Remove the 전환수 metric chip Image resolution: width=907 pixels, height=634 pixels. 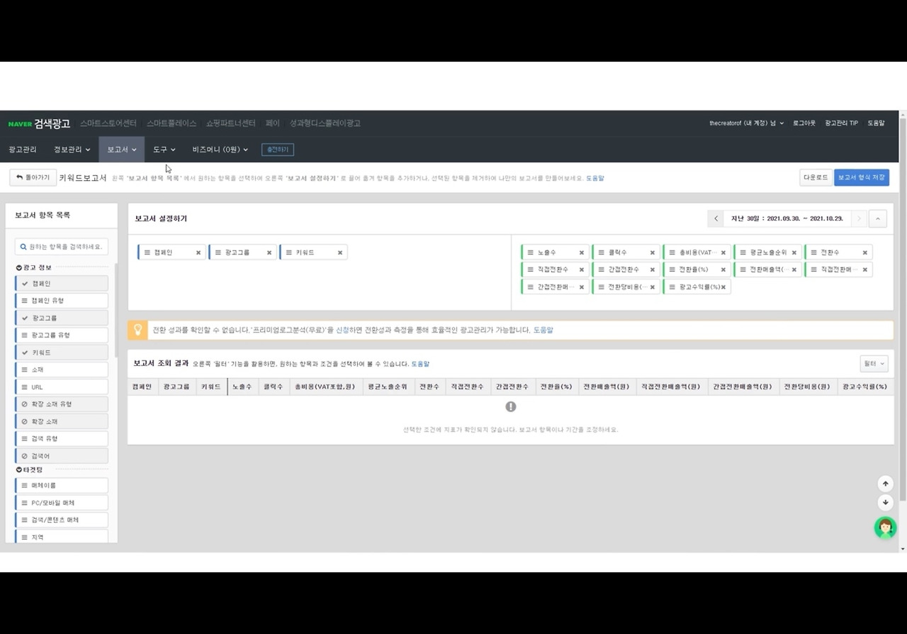coord(865,252)
